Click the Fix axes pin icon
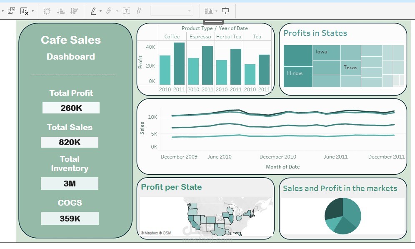The image size is (415, 249). tap(138, 11)
